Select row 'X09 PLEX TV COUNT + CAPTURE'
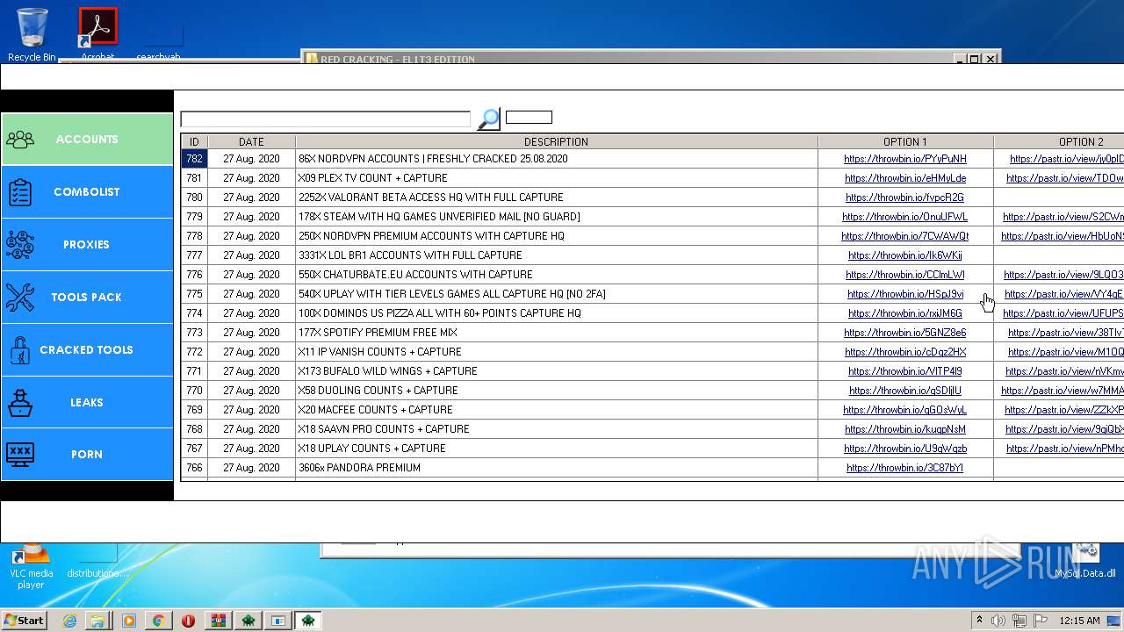This screenshot has height=632, width=1124. point(557,178)
